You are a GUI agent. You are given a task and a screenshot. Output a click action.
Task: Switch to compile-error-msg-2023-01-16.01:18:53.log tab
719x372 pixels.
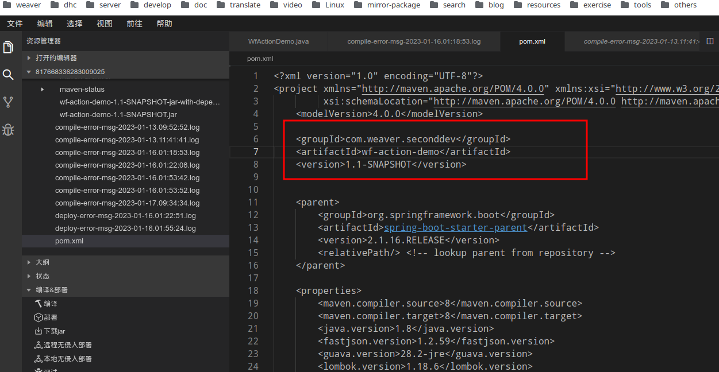tap(414, 41)
